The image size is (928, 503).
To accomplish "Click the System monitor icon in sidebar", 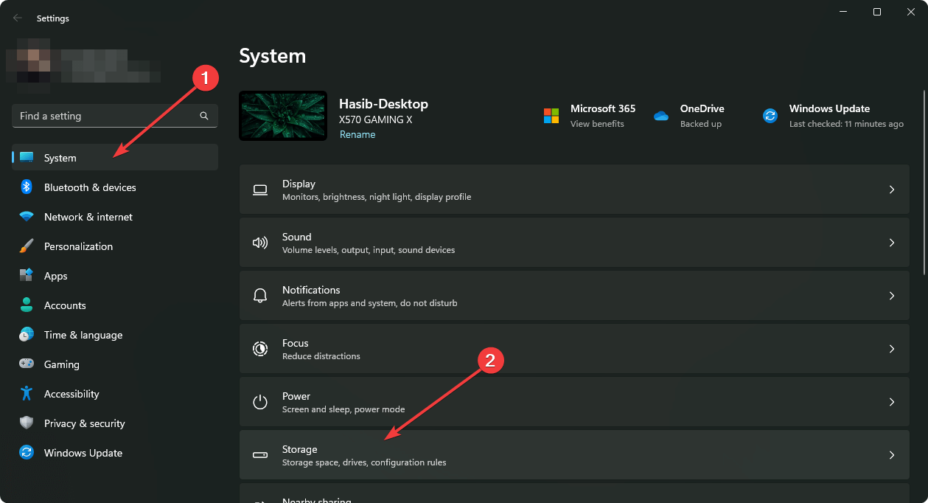I will click(27, 157).
